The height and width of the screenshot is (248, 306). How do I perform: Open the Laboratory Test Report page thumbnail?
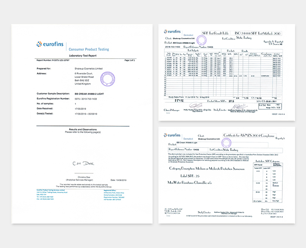point(82,124)
